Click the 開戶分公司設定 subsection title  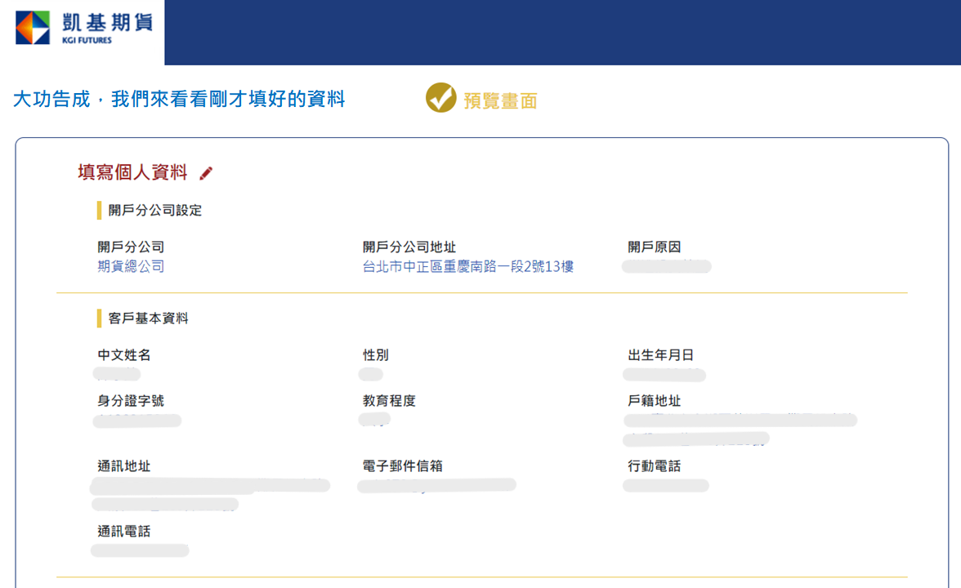point(154,211)
